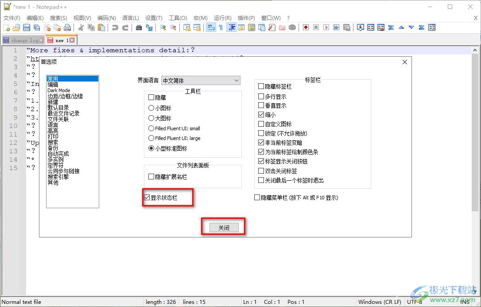
Task: Click the Open file folder icon
Action: pos(16,27)
